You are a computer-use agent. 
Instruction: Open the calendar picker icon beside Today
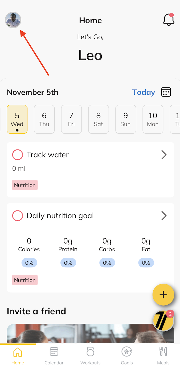166,92
